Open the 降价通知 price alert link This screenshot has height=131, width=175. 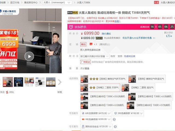click(106, 34)
